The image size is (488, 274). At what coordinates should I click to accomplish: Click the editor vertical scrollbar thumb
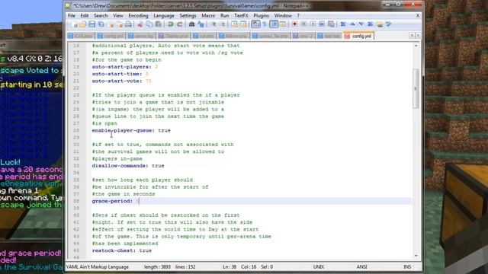416,89
